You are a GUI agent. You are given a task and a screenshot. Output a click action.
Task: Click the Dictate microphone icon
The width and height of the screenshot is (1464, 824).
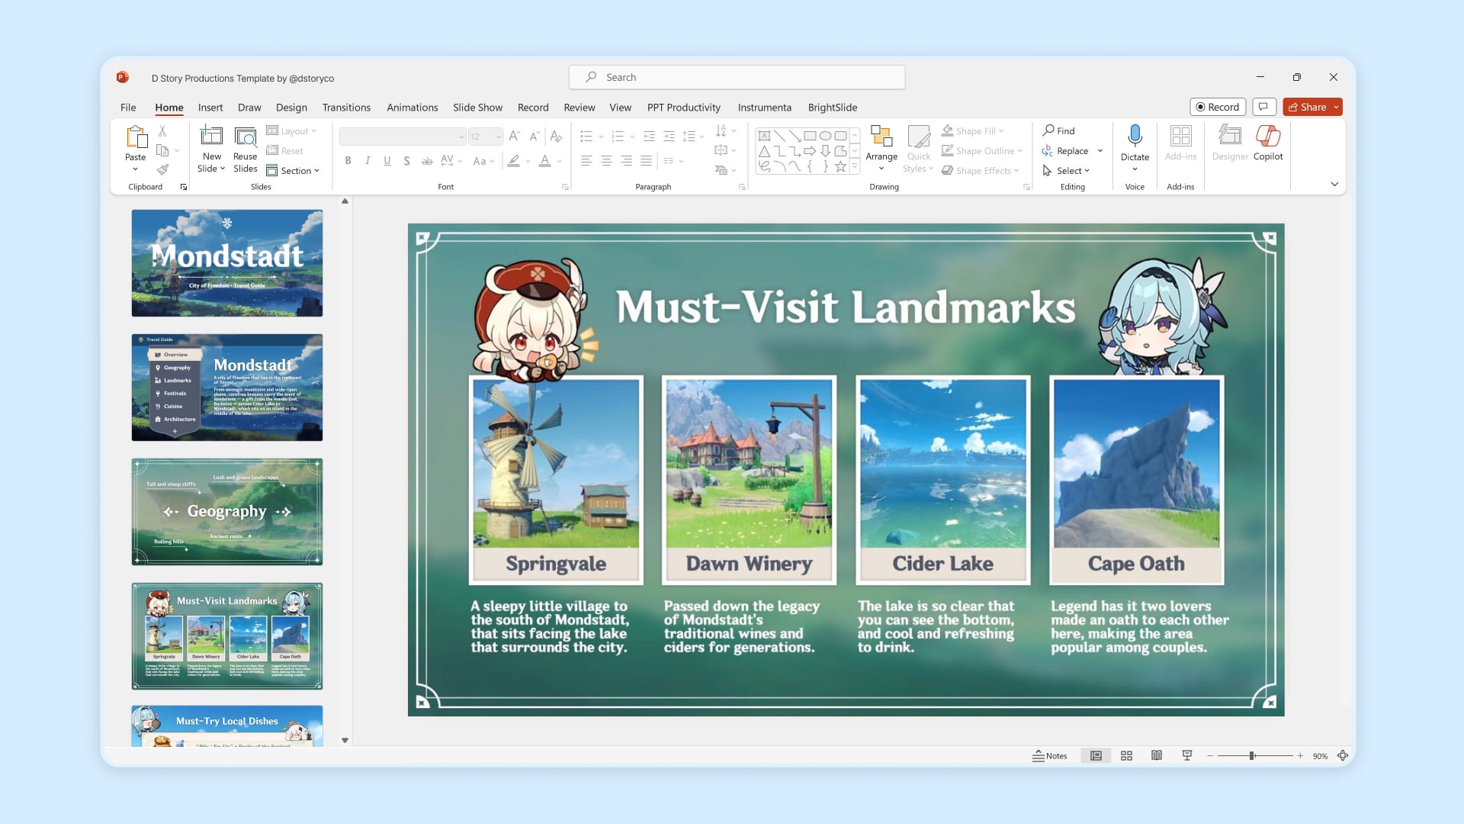click(x=1135, y=136)
